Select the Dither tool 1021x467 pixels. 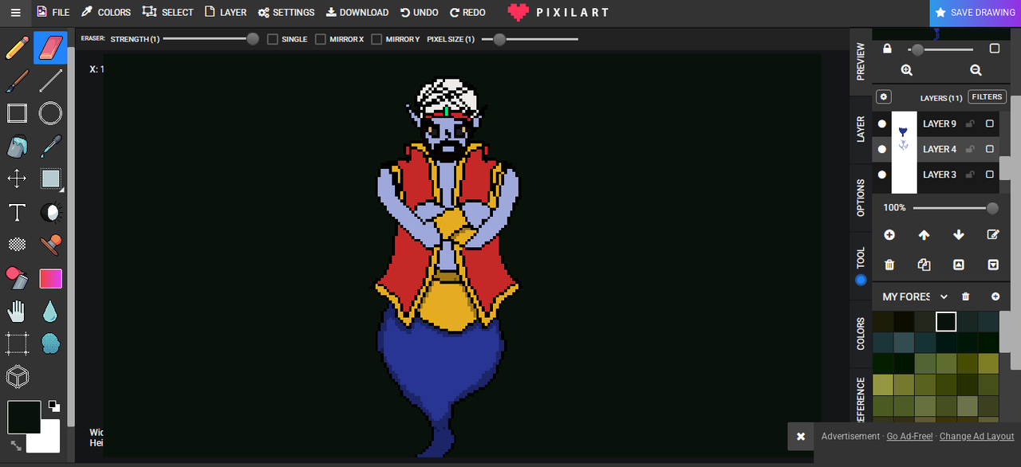(17, 245)
